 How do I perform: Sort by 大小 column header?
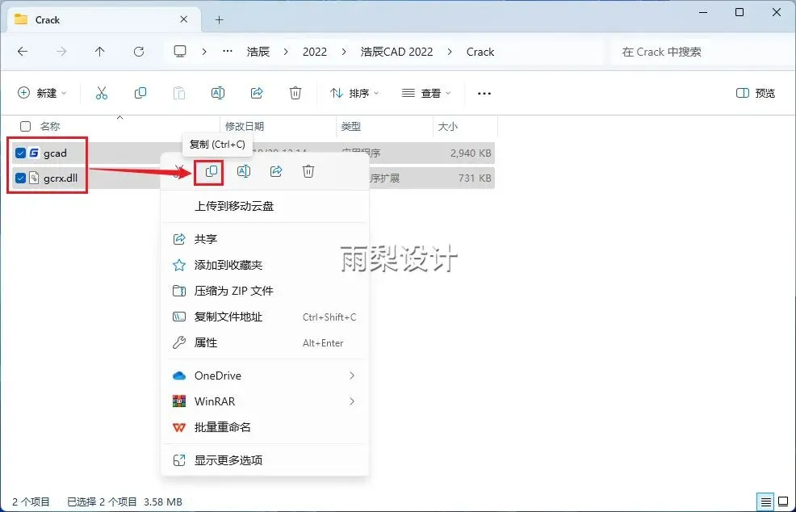point(448,127)
